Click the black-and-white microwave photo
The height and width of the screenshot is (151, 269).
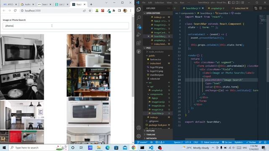pos(22,67)
